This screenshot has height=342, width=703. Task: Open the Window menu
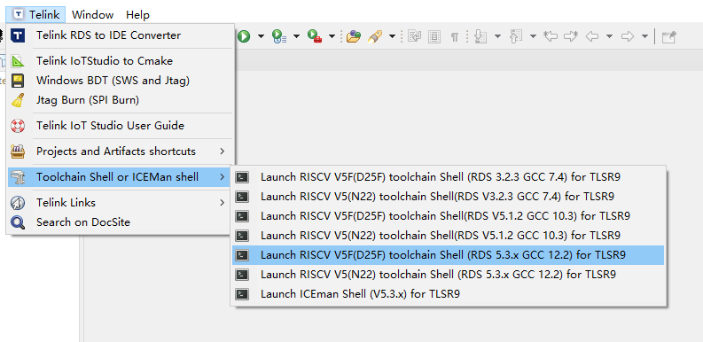pyautogui.click(x=93, y=15)
